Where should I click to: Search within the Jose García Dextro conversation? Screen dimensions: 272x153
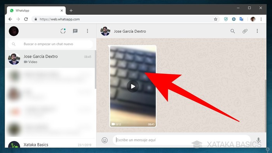pyautogui.click(x=233, y=31)
